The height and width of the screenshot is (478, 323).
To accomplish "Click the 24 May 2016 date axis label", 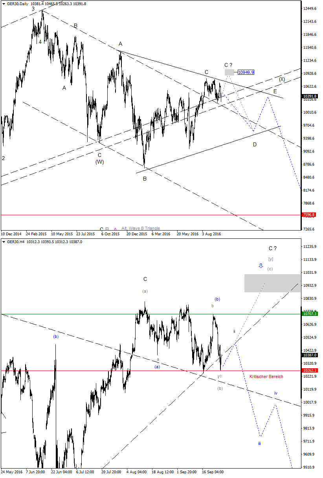I will 13,472.
